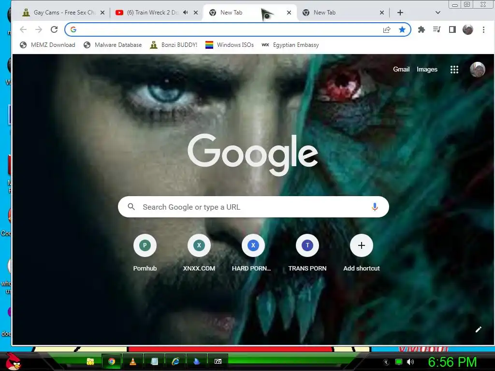The width and height of the screenshot is (495, 371).
Task: Open the media control icon in the toolbar
Action: (437, 29)
